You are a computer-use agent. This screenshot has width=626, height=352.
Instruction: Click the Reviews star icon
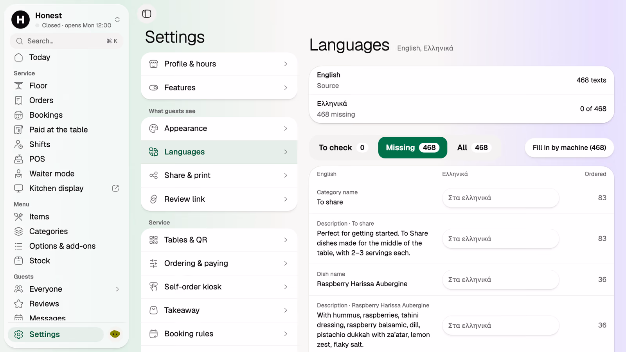click(18, 304)
